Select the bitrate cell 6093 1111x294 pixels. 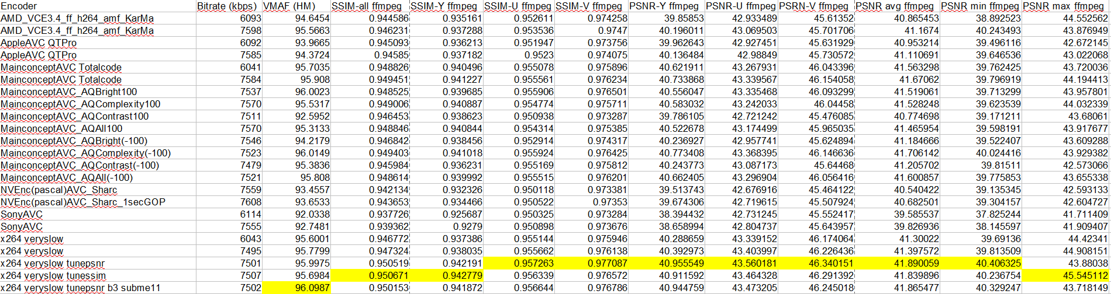(229, 18)
